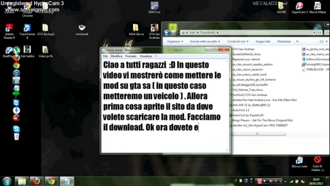Click the Skype icon in the desktop column
330x186 pixels.
(x=16, y=129)
